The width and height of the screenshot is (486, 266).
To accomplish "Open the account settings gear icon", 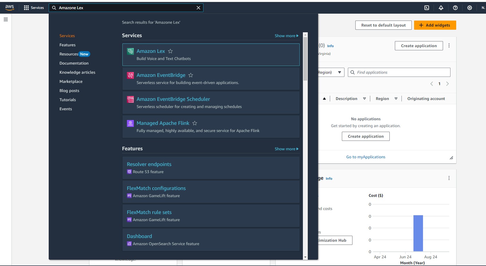I will 470,8.
